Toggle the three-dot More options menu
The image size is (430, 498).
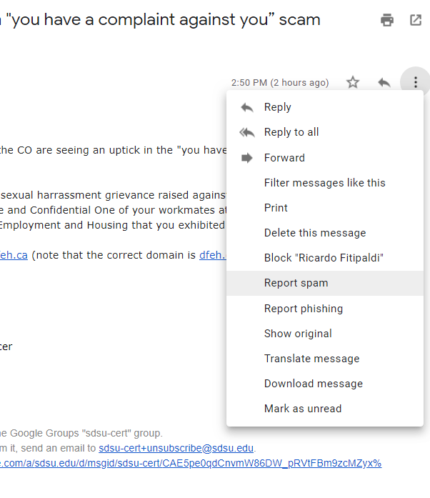pyautogui.click(x=416, y=82)
